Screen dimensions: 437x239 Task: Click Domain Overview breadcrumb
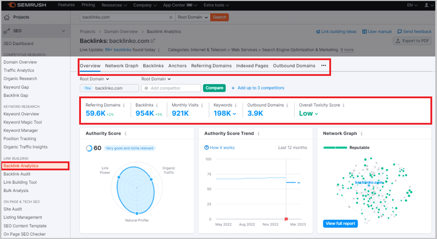pos(121,32)
